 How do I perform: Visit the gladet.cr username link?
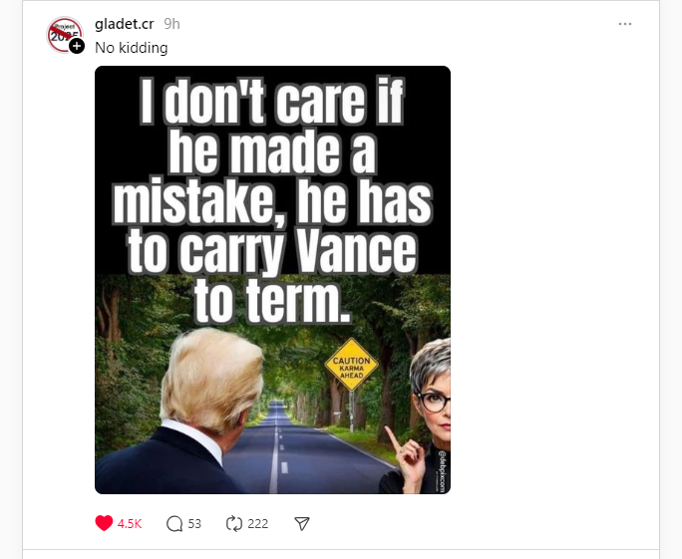coord(125,24)
